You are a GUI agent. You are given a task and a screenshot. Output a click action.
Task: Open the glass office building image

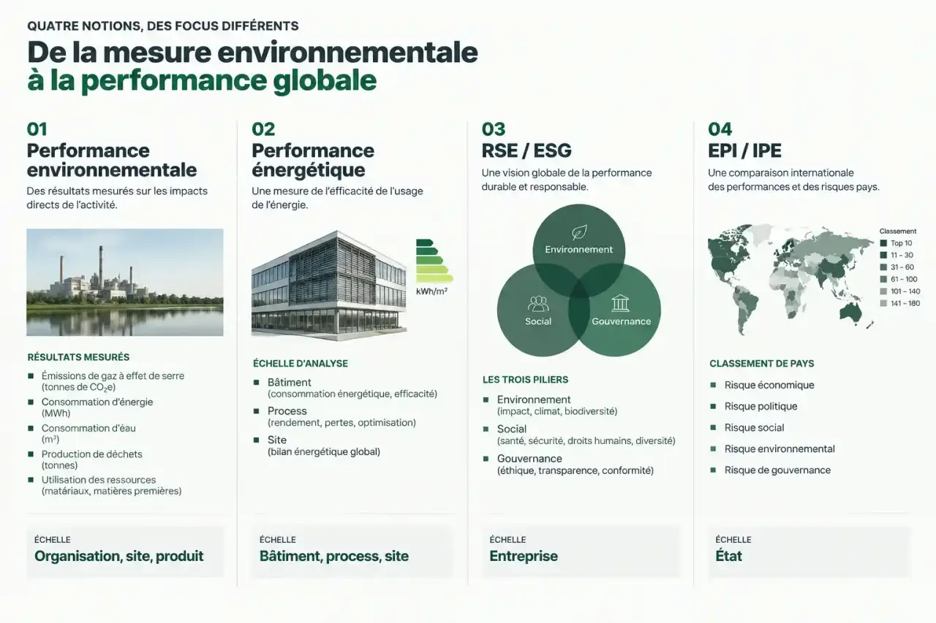(329, 286)
